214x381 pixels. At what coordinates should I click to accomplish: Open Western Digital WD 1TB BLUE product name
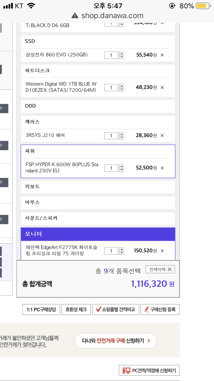coord(61,87)
